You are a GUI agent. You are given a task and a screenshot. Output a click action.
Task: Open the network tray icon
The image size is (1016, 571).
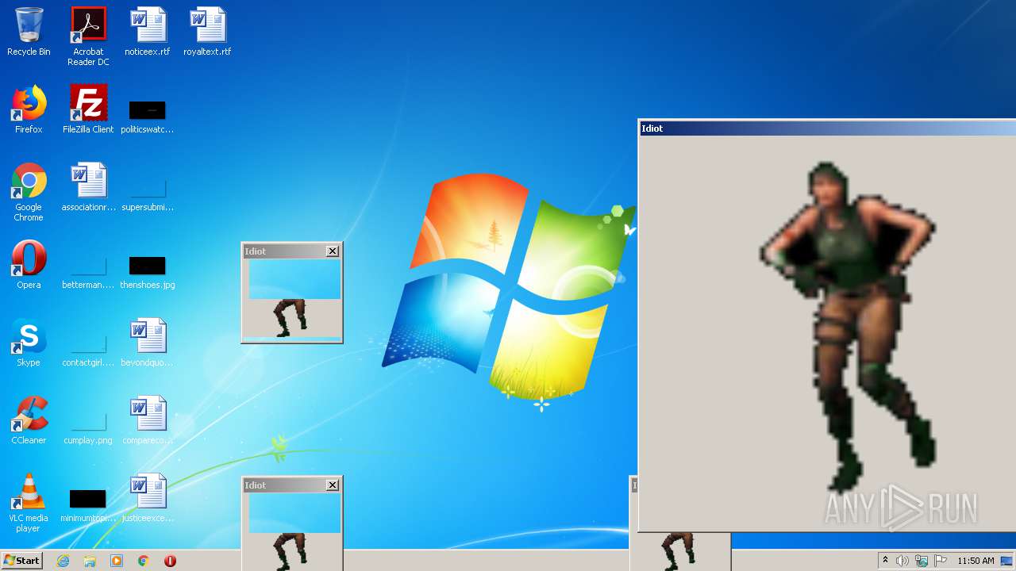(x=922, y=561)
